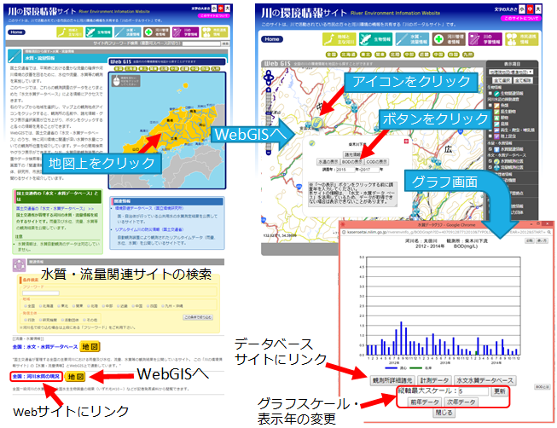557x428 pixels.
Task: Click 水文水質データベース button in graph window
Action: (x=484, y=380)
